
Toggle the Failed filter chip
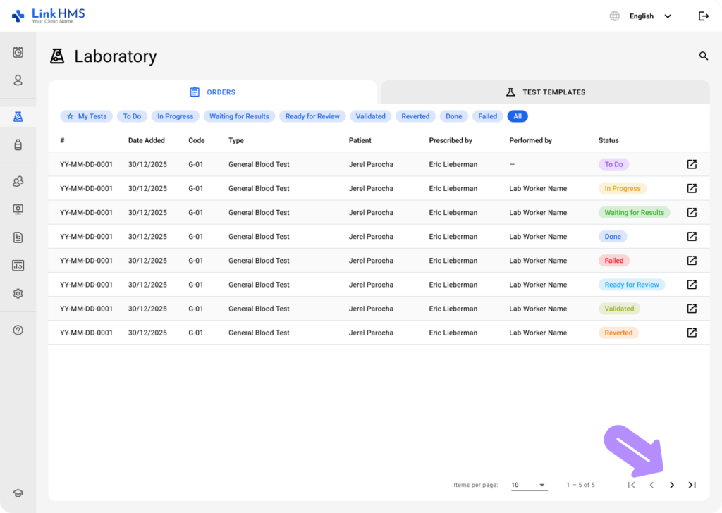pos(488,116)
